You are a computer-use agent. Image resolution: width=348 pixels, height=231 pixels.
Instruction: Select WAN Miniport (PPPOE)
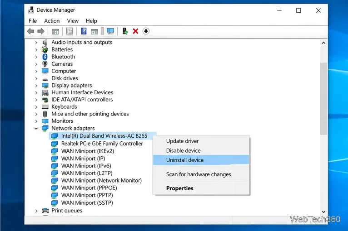tap(89, 188)
